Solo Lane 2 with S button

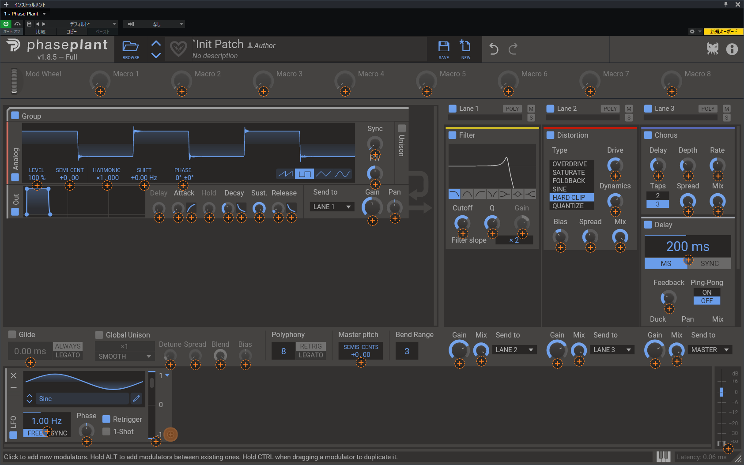(629, 118)
